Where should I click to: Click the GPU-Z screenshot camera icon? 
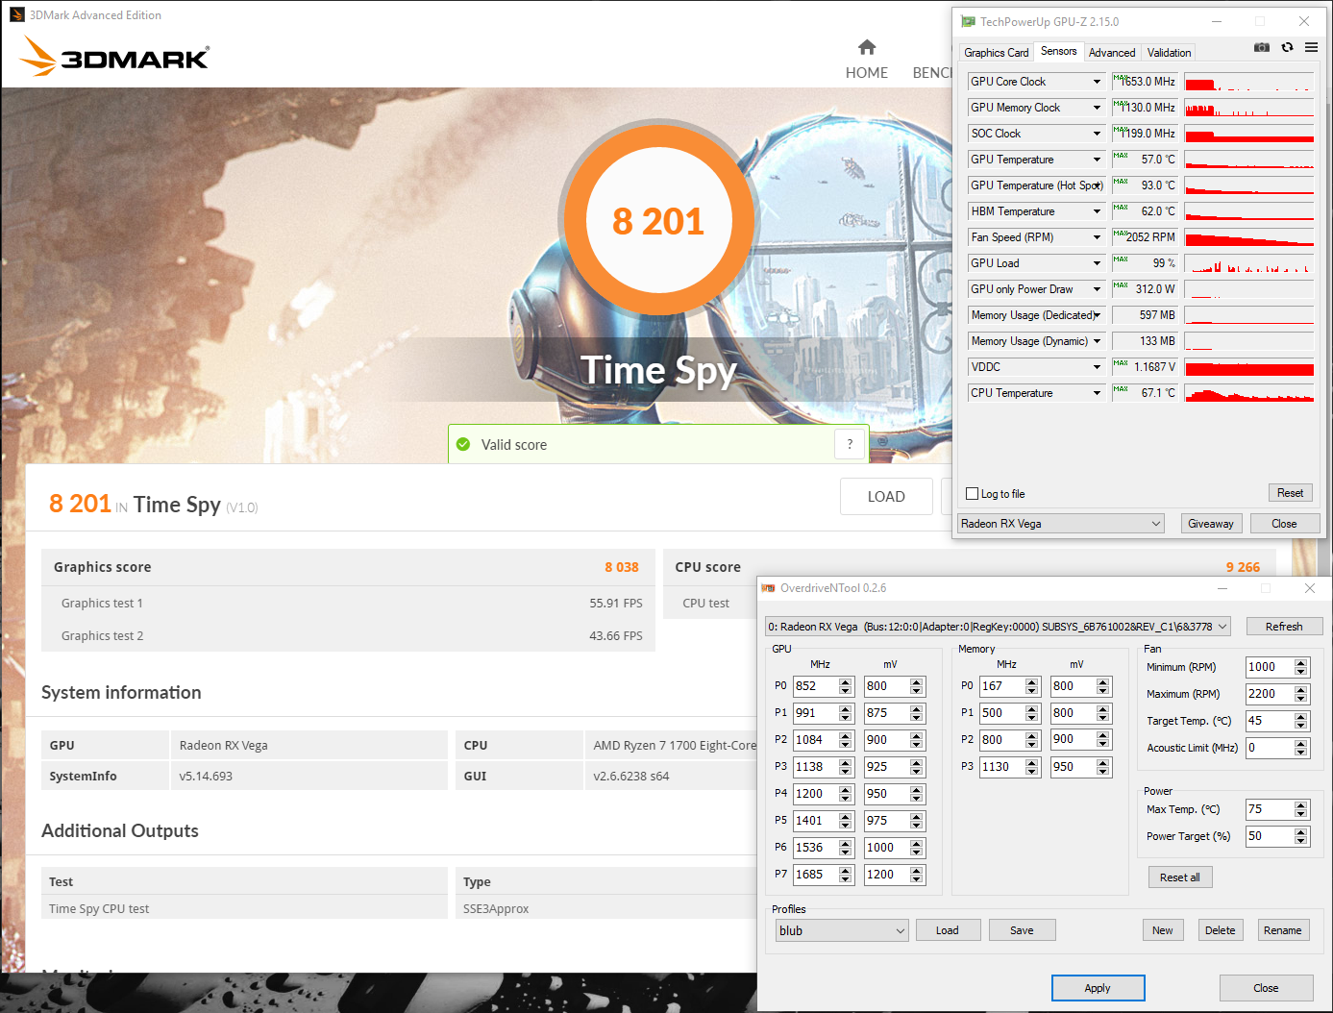(1262, 47)
